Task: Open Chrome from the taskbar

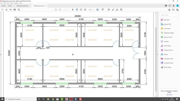Action: [53, 99]
